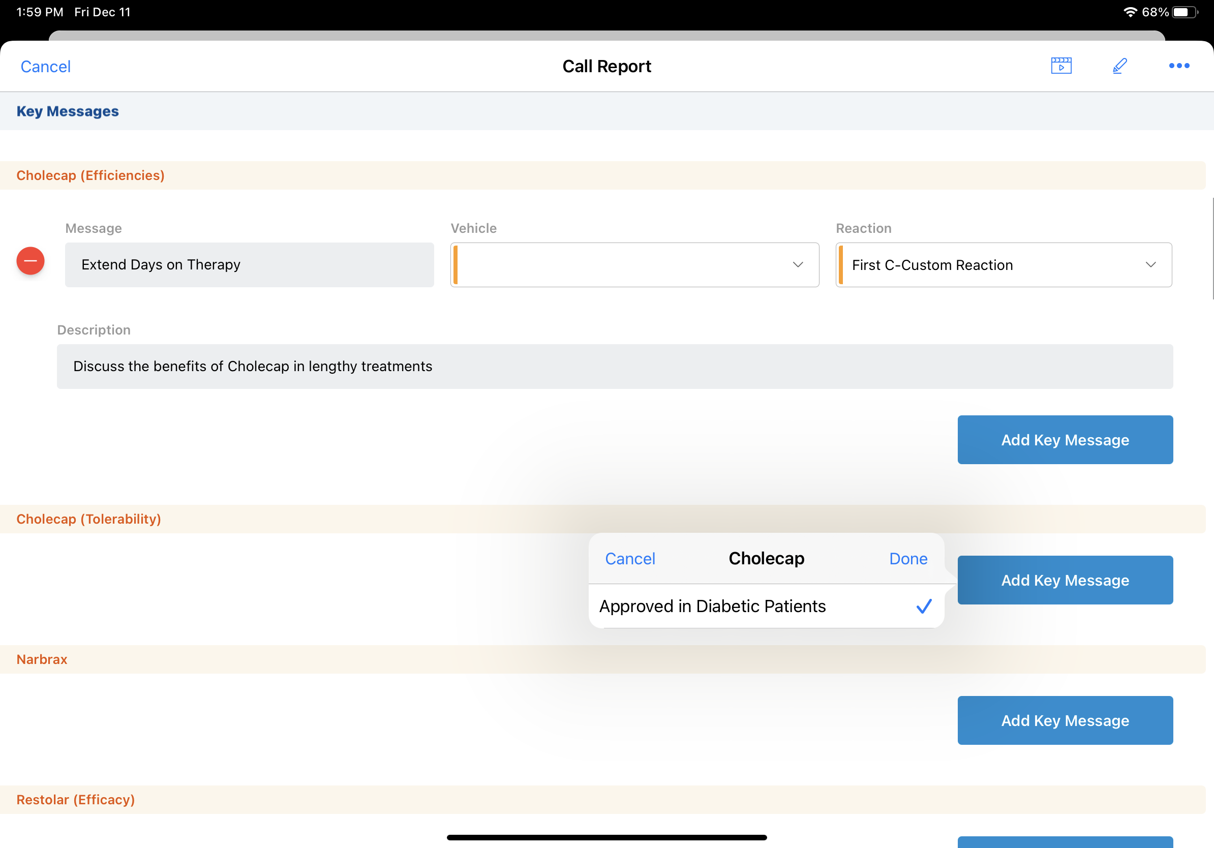Grab the sheet handle bar above Call Report
Image resolution: width=1214 pixels, height=848 pixels.
click(606, 36)
